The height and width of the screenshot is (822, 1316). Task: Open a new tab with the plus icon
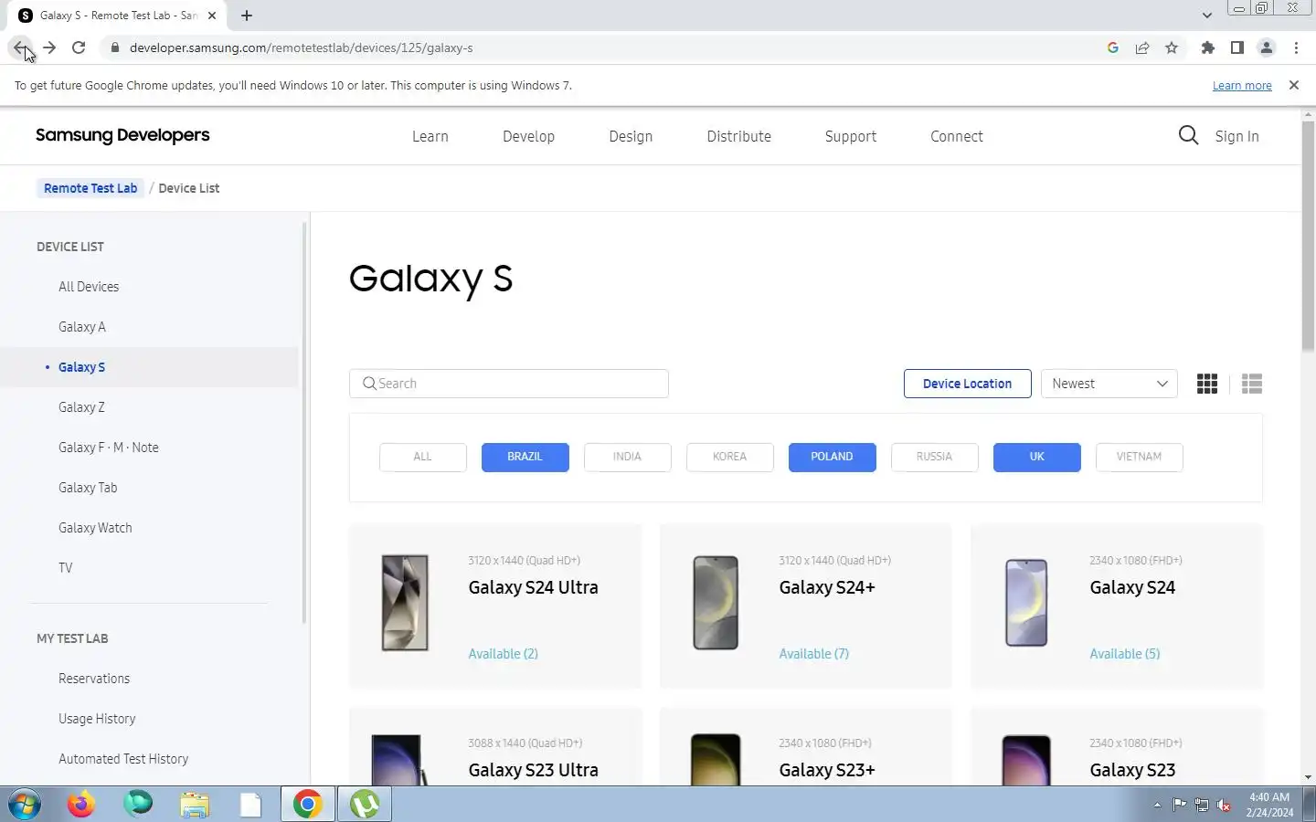click(x=247, y=16)
